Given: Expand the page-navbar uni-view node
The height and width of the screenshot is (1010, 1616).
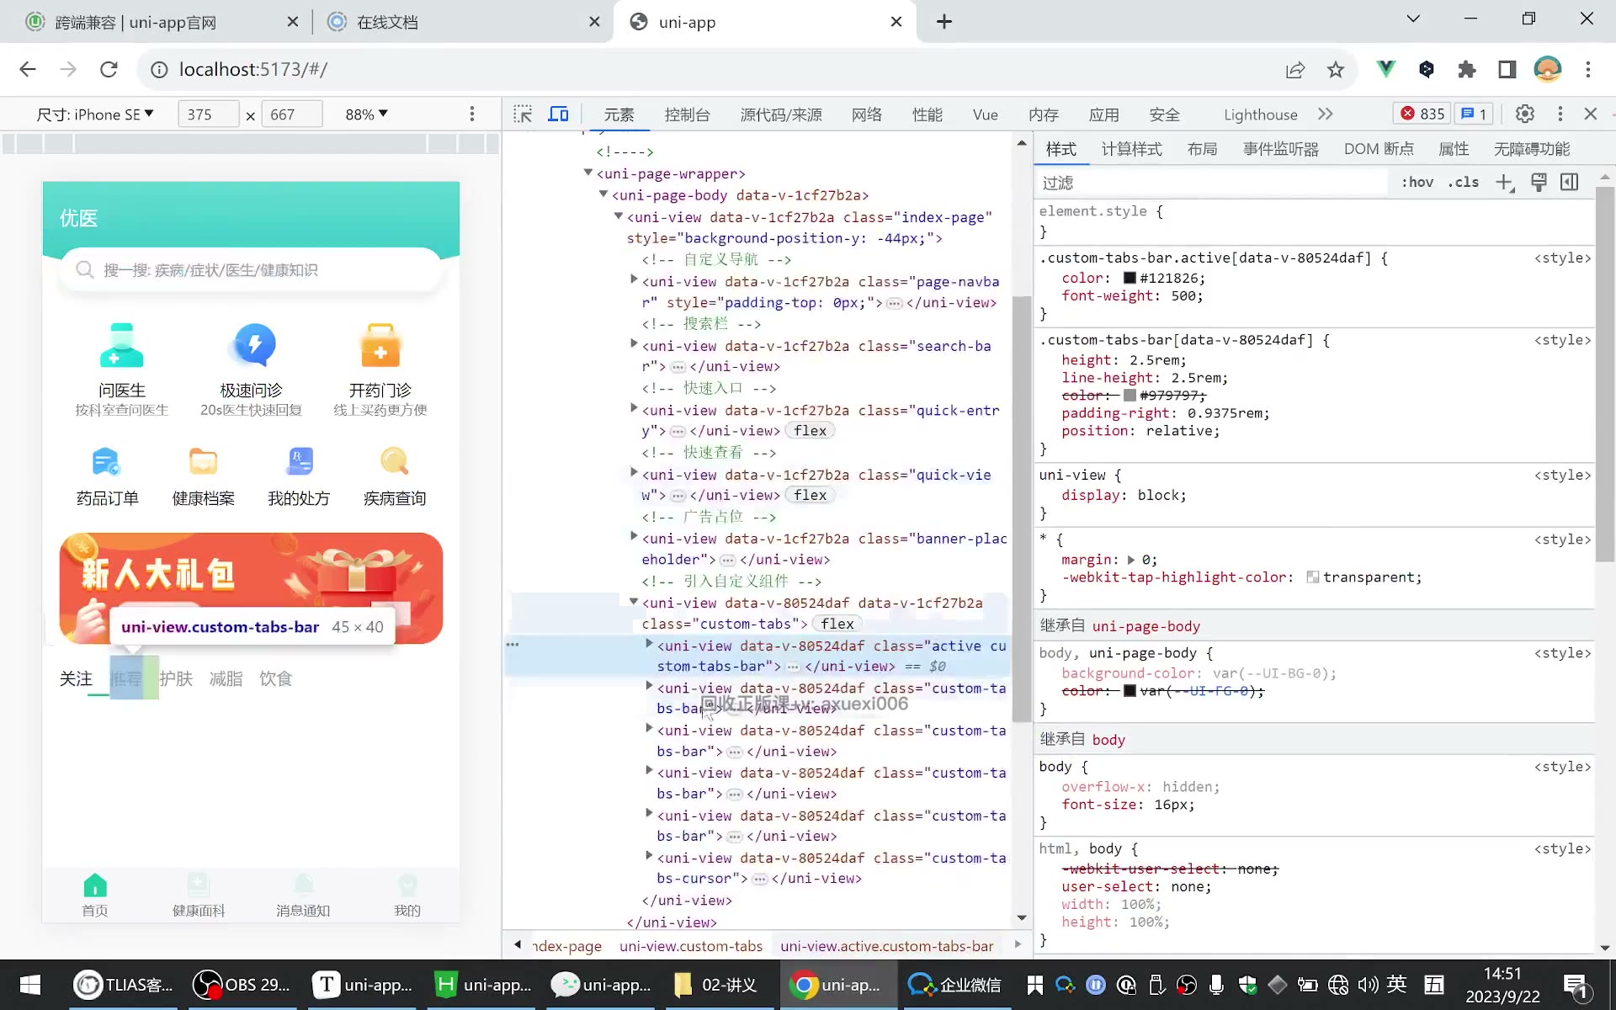Looking at the screenshot, I should (635, 279).
